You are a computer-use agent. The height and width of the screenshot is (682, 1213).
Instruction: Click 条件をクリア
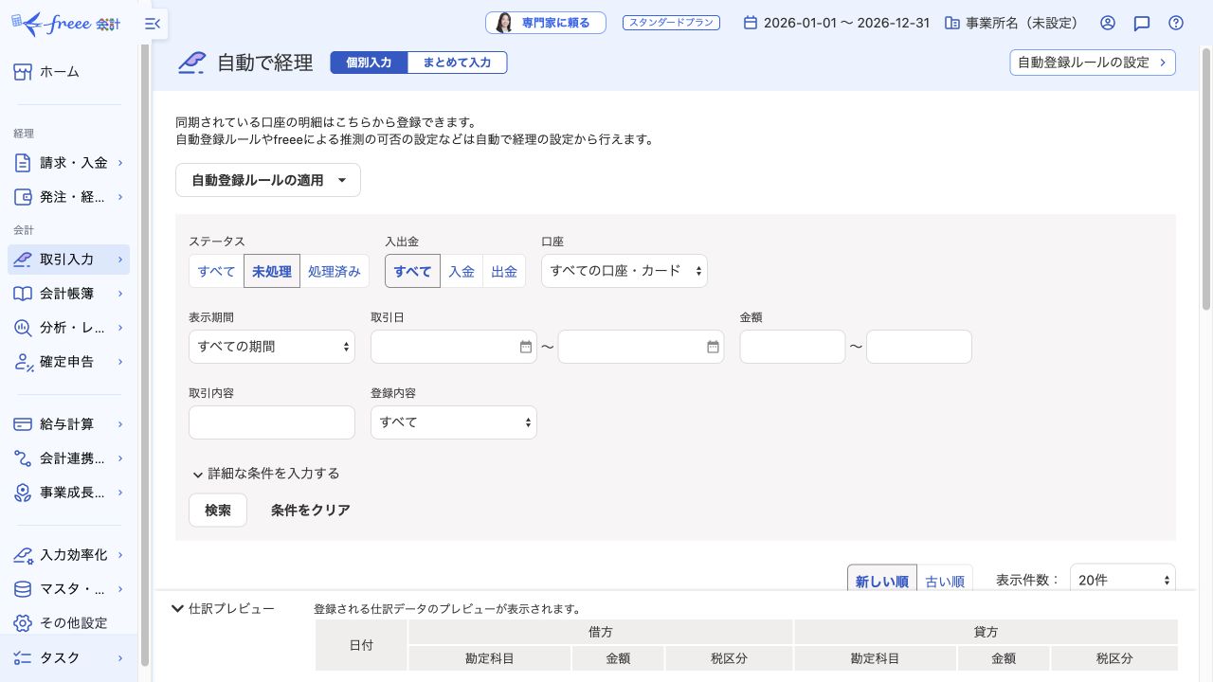pyautogui.click(x=311, y=510)
